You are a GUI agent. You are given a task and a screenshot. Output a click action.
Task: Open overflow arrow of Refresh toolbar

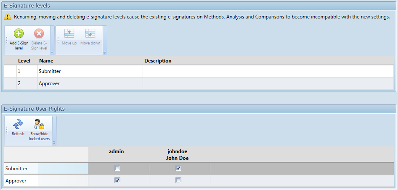pos(54,143)
